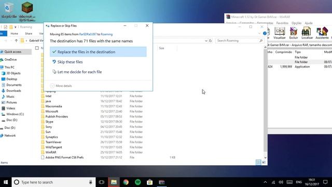Click Localizar icon in WinRAR toolbar

click(x=307, y=33)
